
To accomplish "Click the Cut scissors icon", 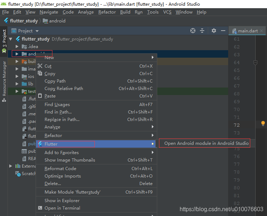I will click(x=40, y=66).
